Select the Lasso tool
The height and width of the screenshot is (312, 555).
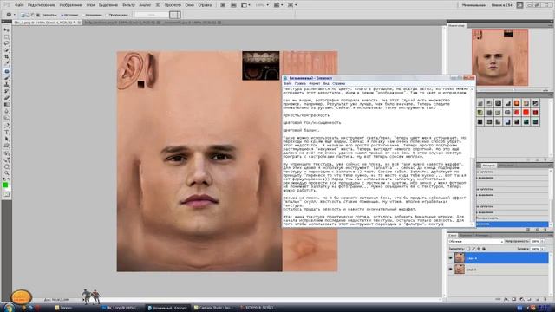point(6,44)
